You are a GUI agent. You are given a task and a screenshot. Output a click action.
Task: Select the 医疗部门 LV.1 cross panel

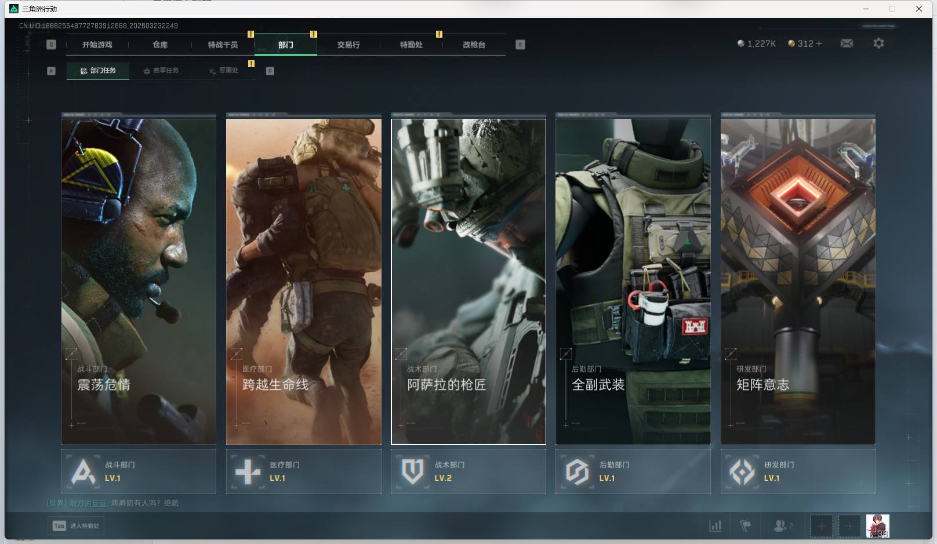pyautogui.click(x=303, y=472)
